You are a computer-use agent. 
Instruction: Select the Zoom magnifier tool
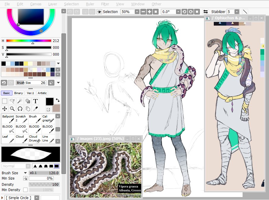12,109
